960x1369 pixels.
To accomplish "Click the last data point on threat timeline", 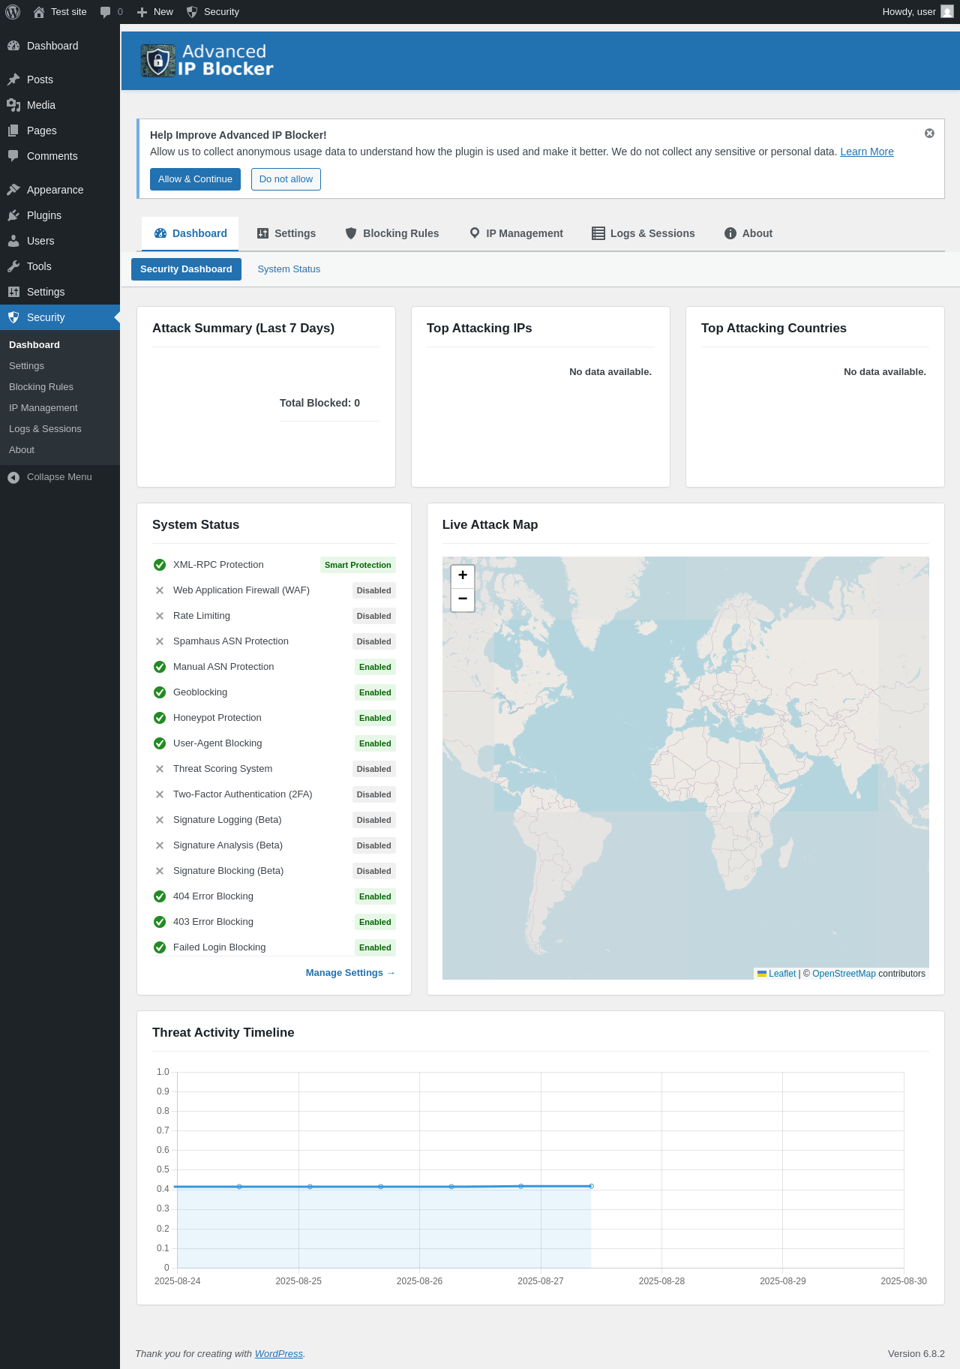I will [x=592, y=1186].
